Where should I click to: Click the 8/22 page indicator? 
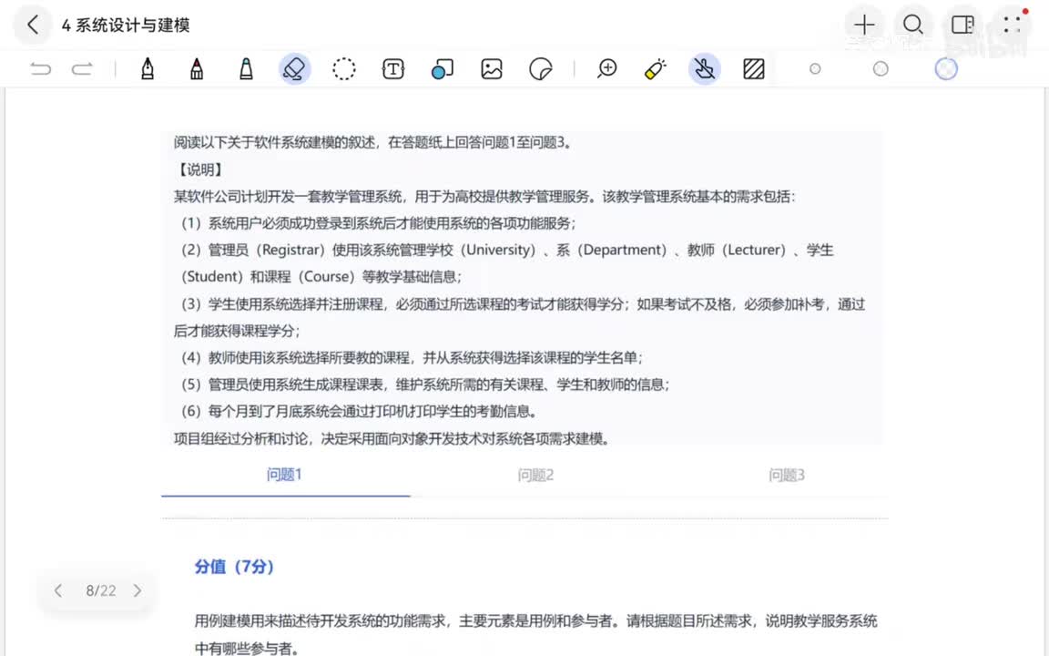click(x=100, y=590)
